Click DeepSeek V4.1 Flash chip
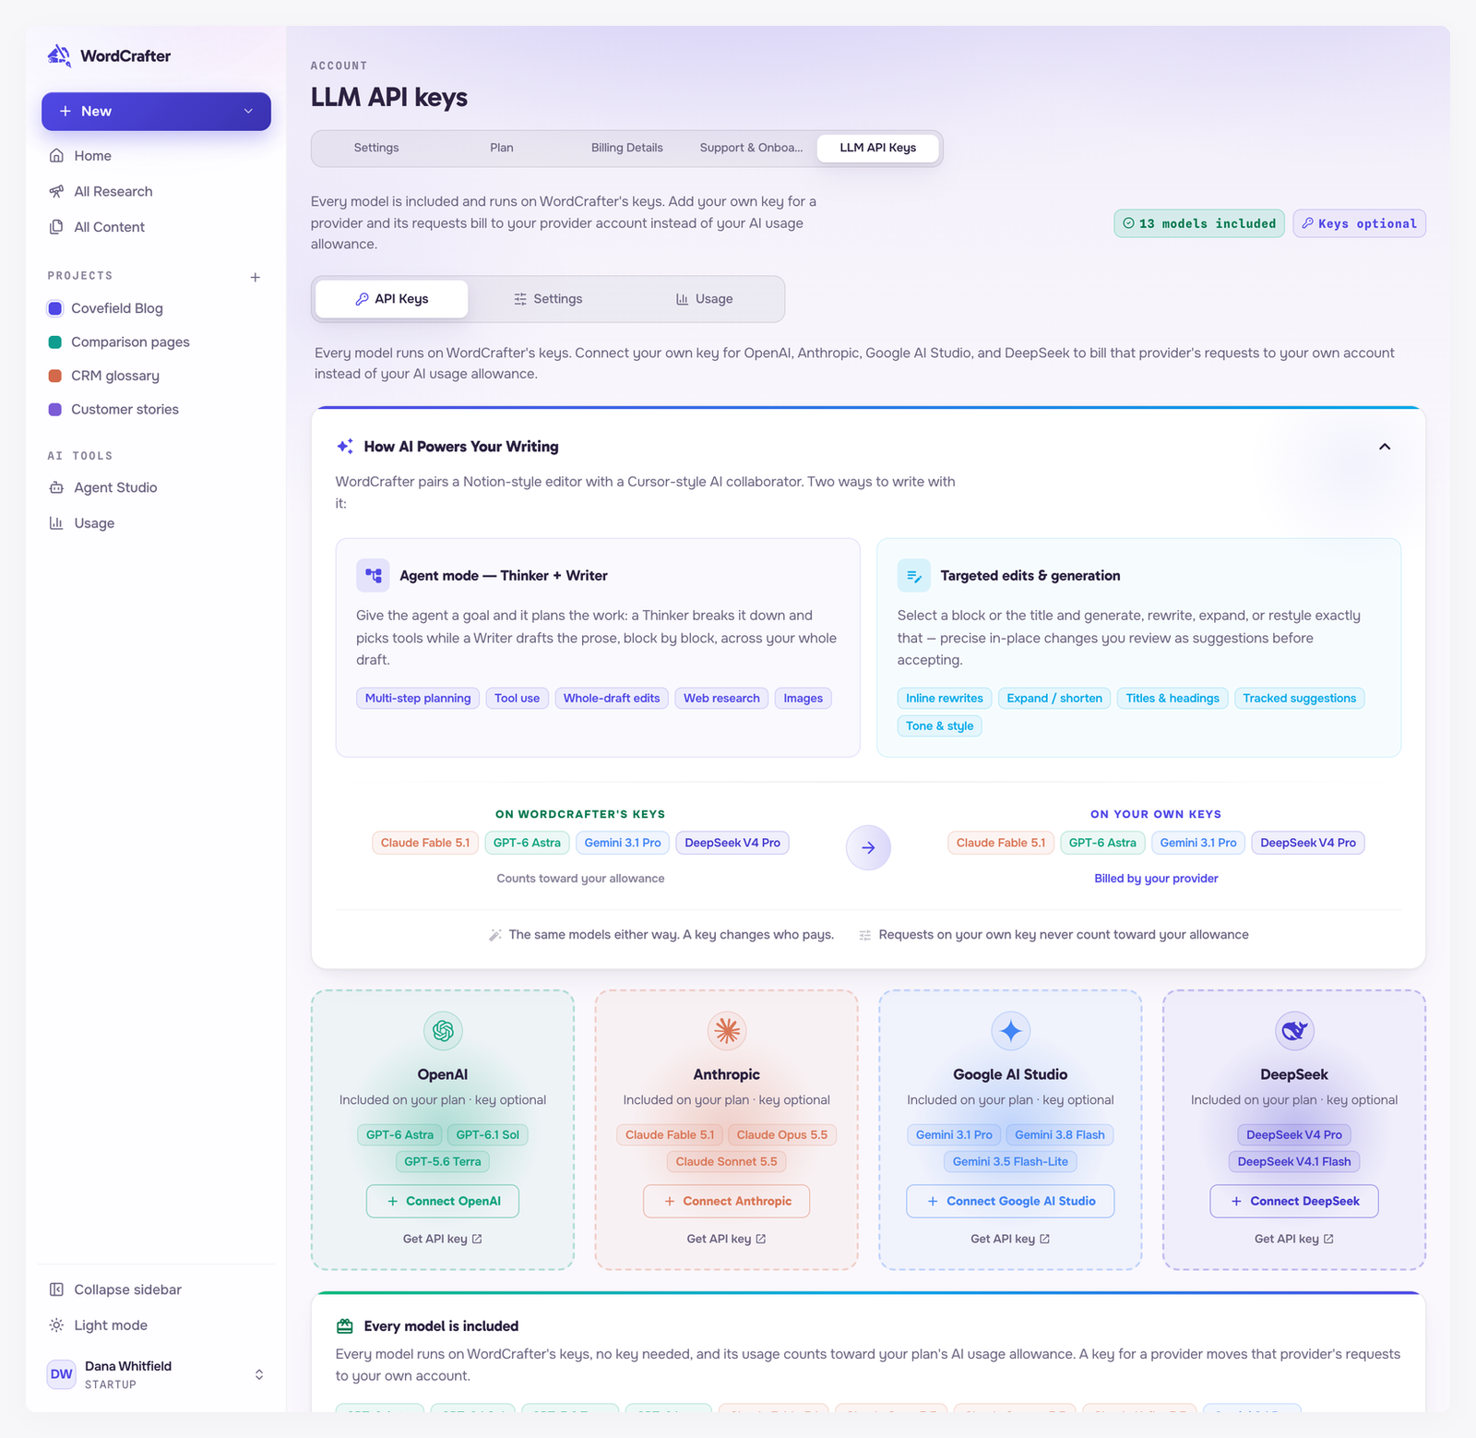Viewport: 1476px width, 1438px height. point(1294,1161)
